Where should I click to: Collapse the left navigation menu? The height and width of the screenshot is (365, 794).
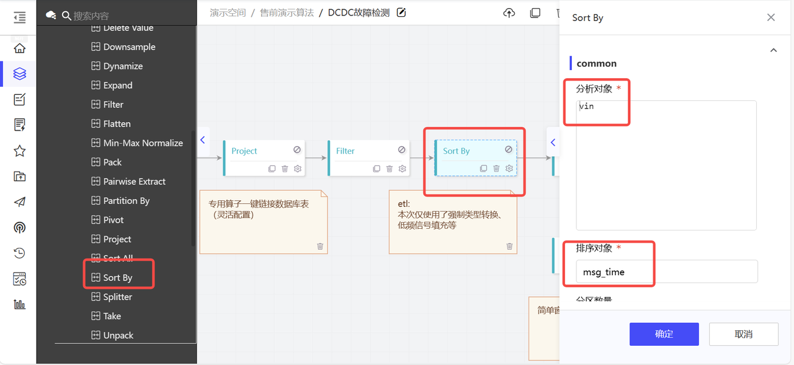[20, 17]
